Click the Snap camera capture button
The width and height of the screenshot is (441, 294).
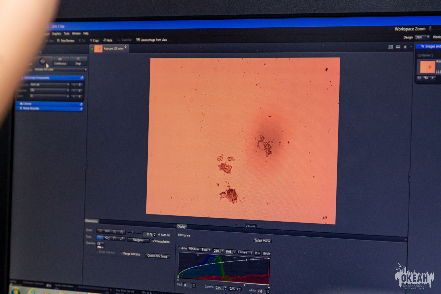click(78, 61)
